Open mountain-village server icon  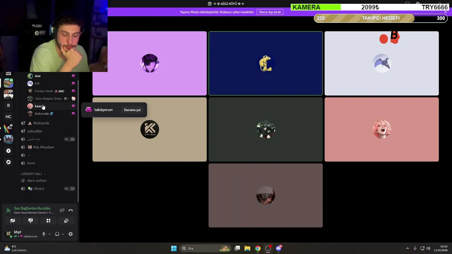click(8, 139)
